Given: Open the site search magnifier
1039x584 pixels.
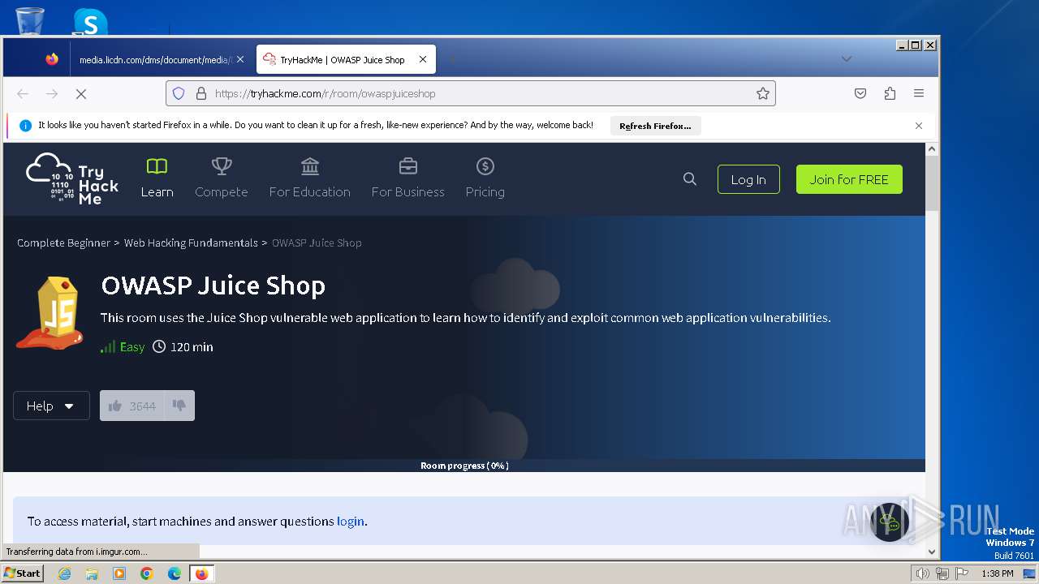Looking at the screenshot, I should 690,179.
